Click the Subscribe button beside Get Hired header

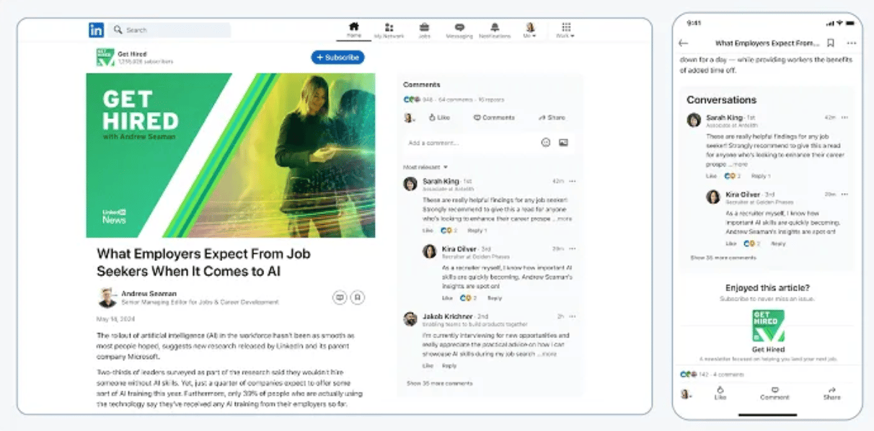(337, 57)
